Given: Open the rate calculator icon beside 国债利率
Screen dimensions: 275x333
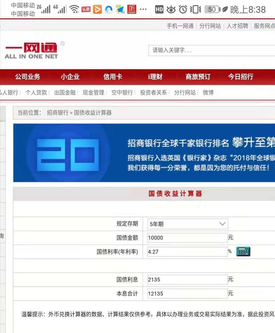Looking at the screenshot, I should [x=243, y=251].
